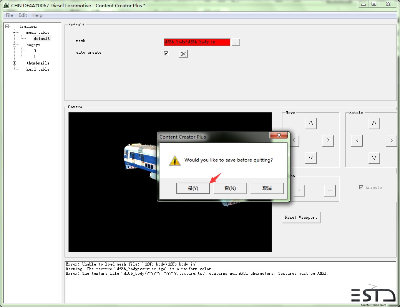This screenshot has width=400, height=307.
Task: Select kuid-table in the tree
Action: 38,69
